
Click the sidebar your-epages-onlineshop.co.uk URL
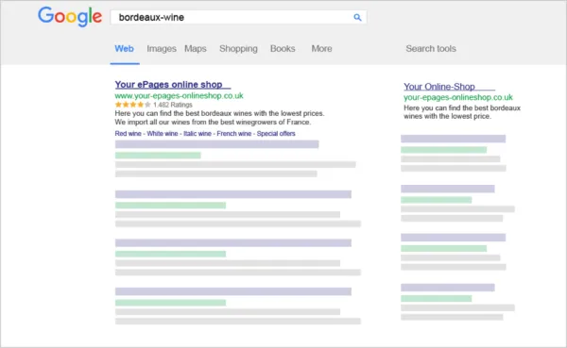[458, 97]
